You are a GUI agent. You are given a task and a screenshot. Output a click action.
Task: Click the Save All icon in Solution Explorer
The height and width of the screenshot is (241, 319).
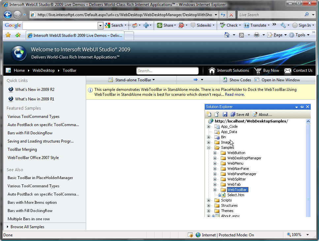pos(233,114)
